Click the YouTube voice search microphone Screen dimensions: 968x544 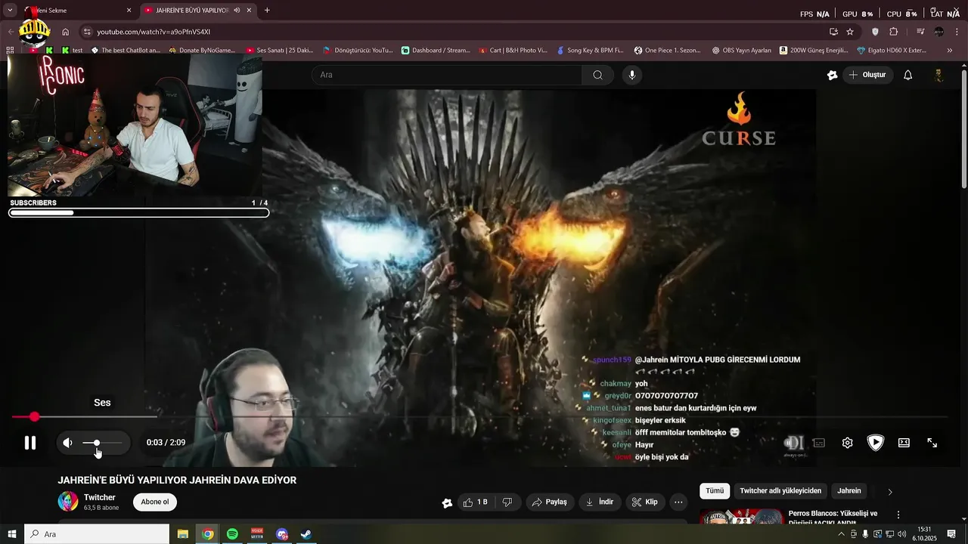coord(632,75)
